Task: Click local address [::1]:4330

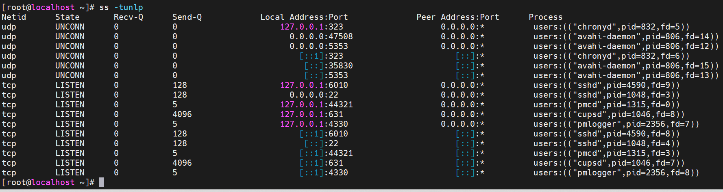Action: (324, 173)
